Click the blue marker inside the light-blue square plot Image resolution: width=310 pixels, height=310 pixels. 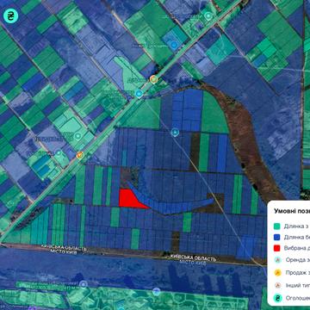point(173,45)
